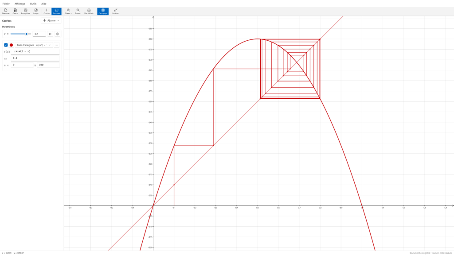Open the curve's more options button
The height and width of the screenshot is (255, 454).
57,45
